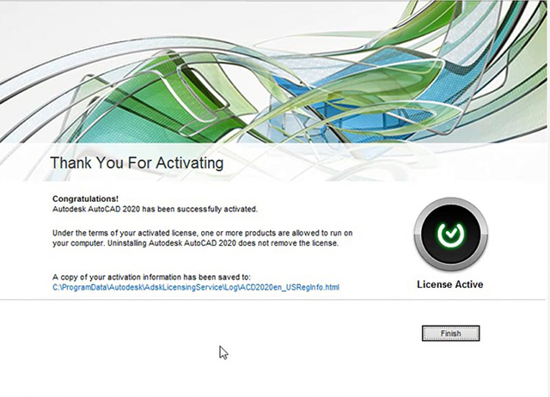550x397 pixels.
Task: Click the Finish button
Action: (x=450, y=333)
